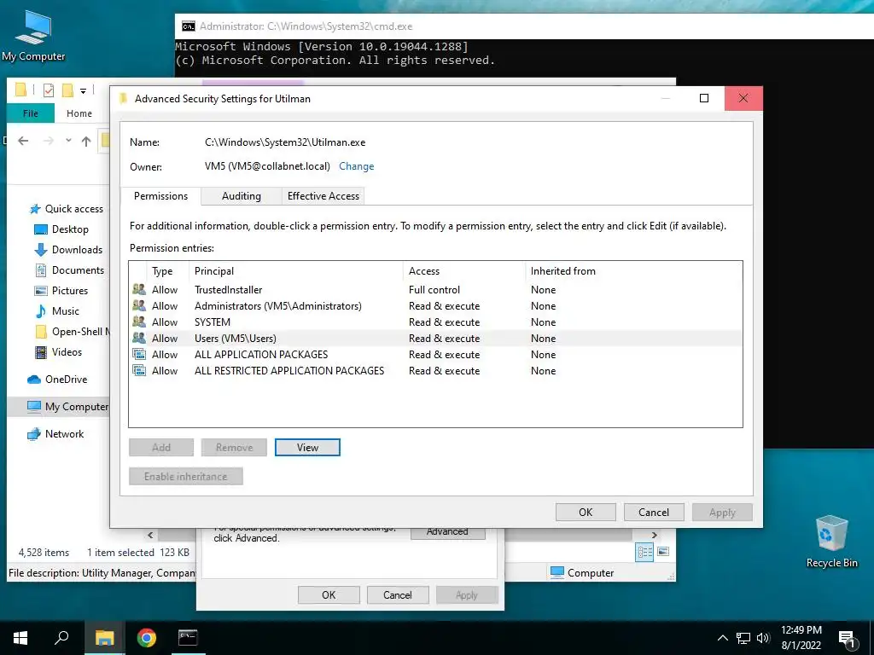This screenshot has height=655, width=874.
Task: Open taskbar search magnifier
Action: click(x=61, y=638)
